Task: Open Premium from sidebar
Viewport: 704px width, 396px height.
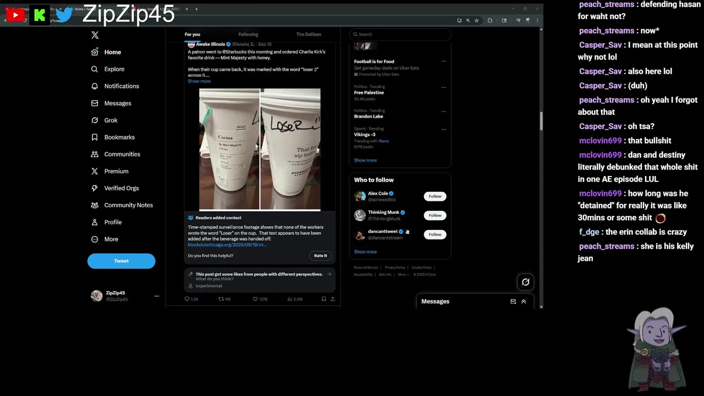Action: 109,172
